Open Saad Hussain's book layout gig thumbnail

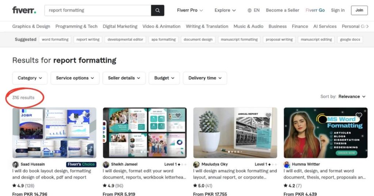[54, 133]
